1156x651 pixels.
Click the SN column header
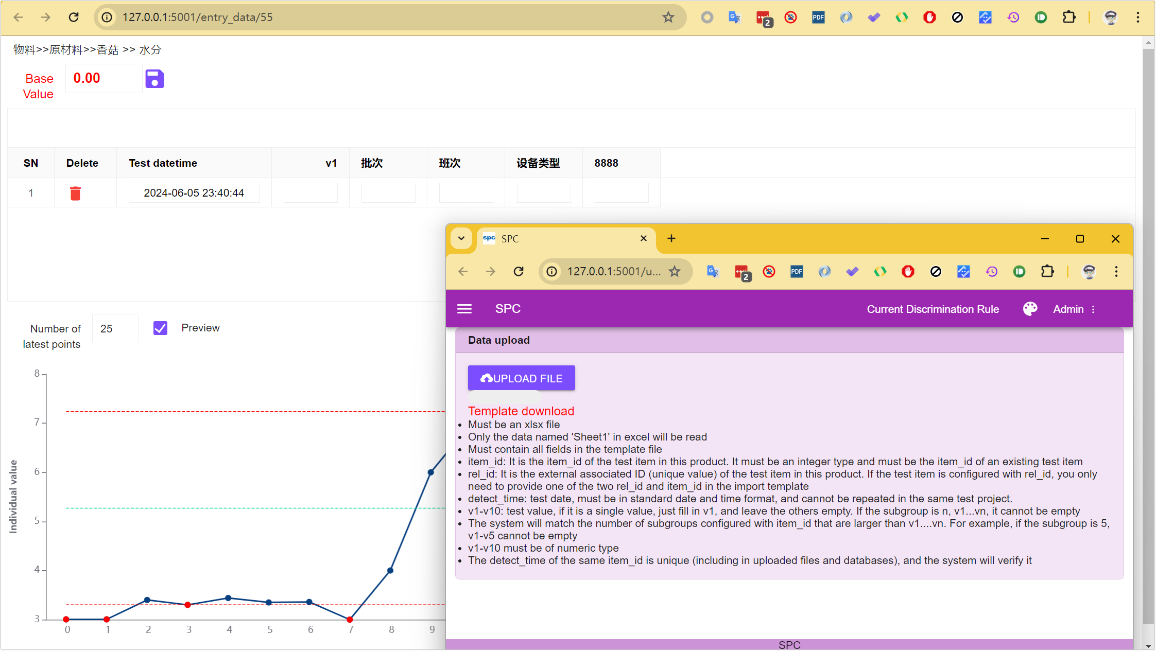coord(31,163)
